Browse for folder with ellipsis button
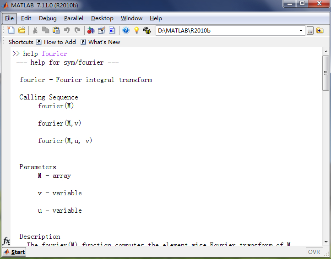The width and height of the screenshot is (331, 259). click(310, 31)
